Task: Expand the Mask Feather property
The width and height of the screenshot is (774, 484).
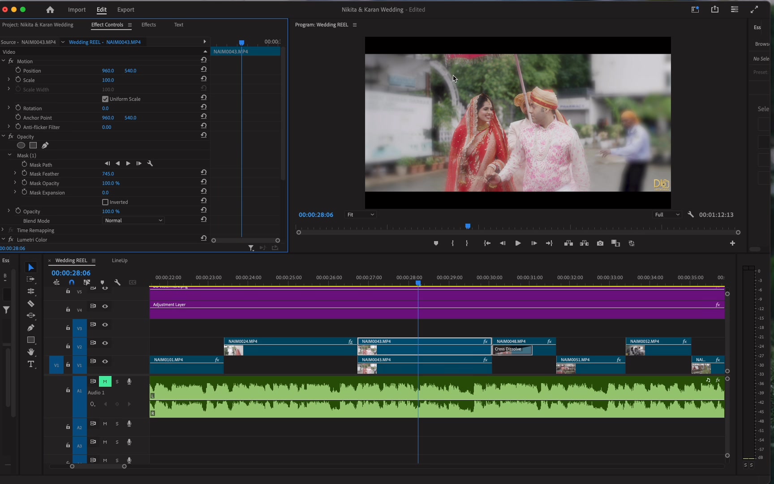Action: (x=15, y=173)
